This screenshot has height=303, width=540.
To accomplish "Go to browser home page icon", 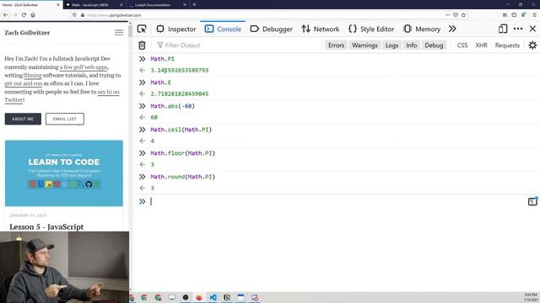I will [x=33, y=15].
